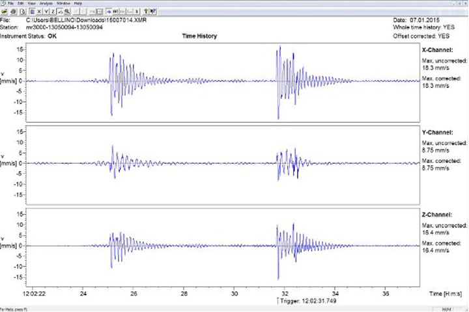
Task: Expand the View menu
Action: click(x=32, y=3)
